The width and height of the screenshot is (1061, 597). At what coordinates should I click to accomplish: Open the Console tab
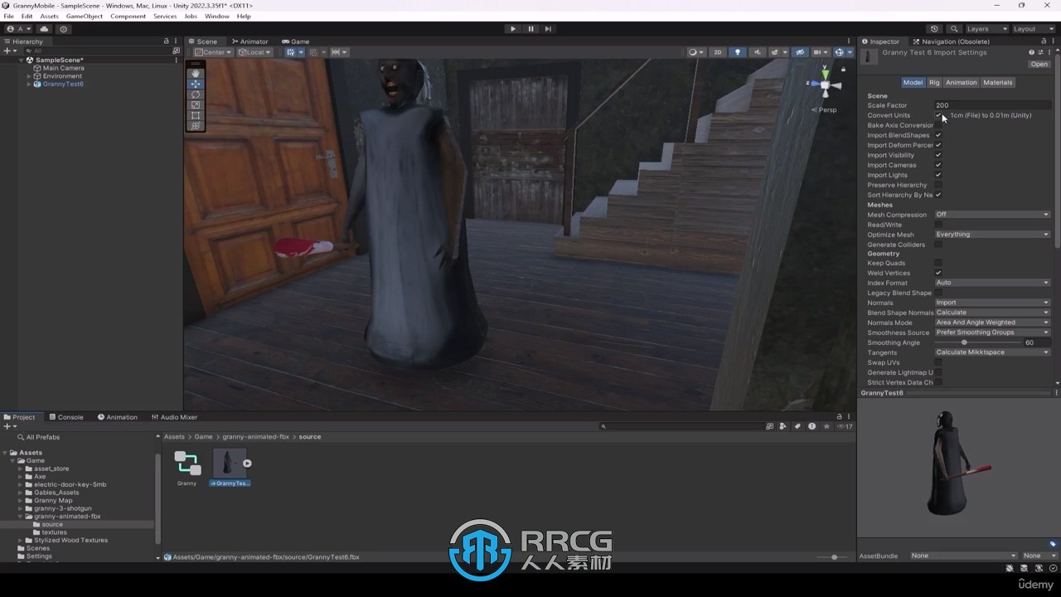pyautogui.click(x=66, y=417)
